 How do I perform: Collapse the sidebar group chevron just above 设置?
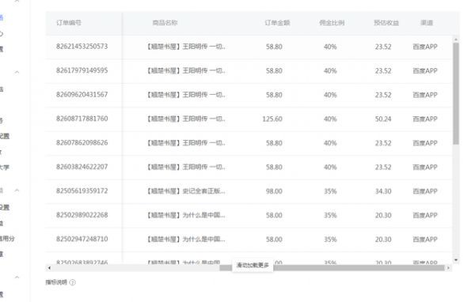(17, 191)
